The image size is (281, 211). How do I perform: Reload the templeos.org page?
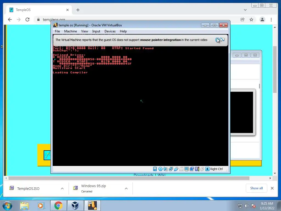27,20
